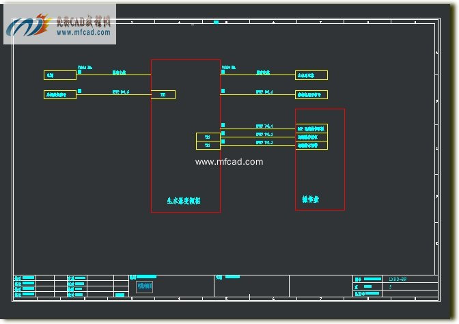Open the www.mfcad.com link under the logo
The width and height of the screenshot is (459, 324).
83,32
